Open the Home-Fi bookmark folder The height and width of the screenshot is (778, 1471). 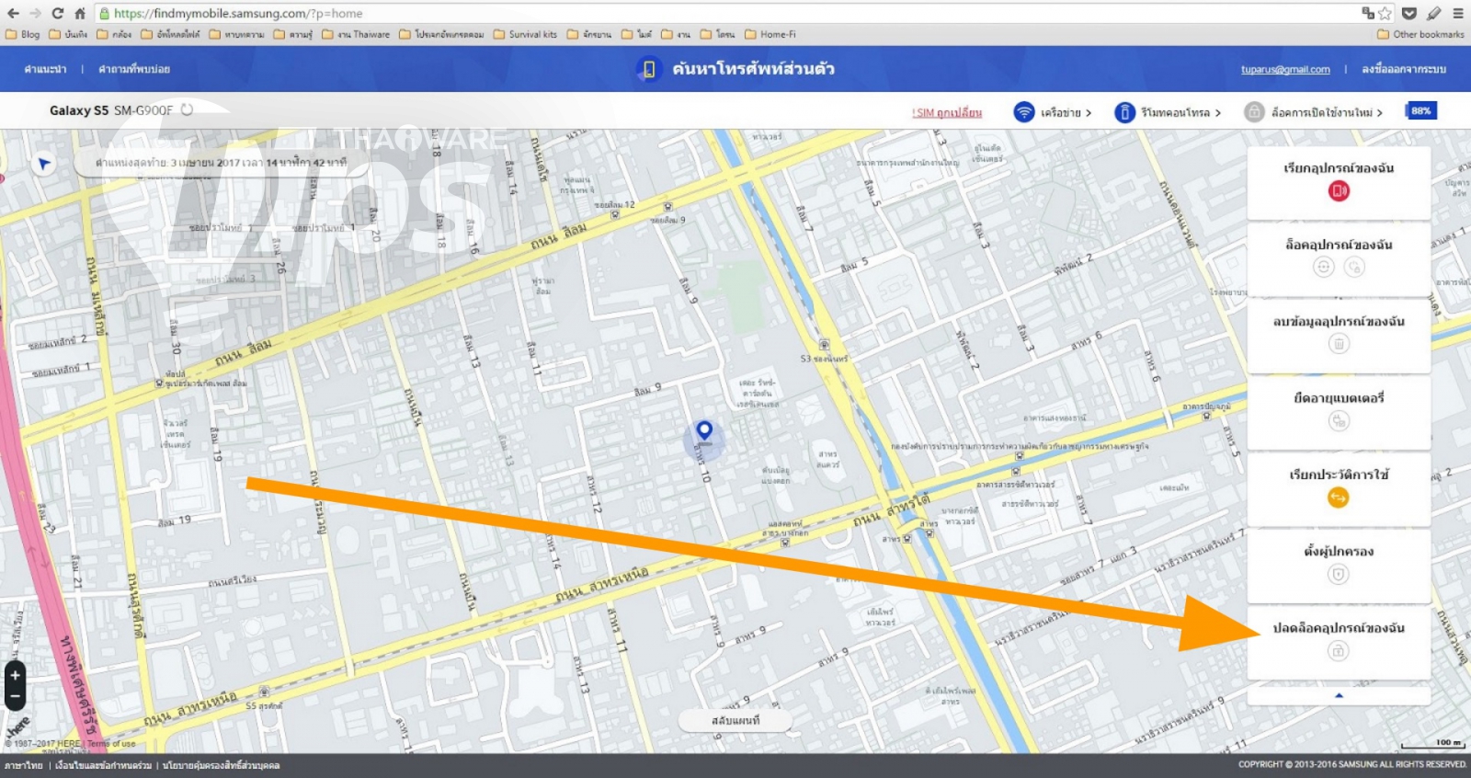(x=770, y=35)
